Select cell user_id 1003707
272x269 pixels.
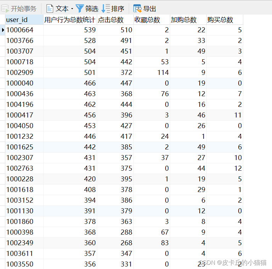(24, 51)
